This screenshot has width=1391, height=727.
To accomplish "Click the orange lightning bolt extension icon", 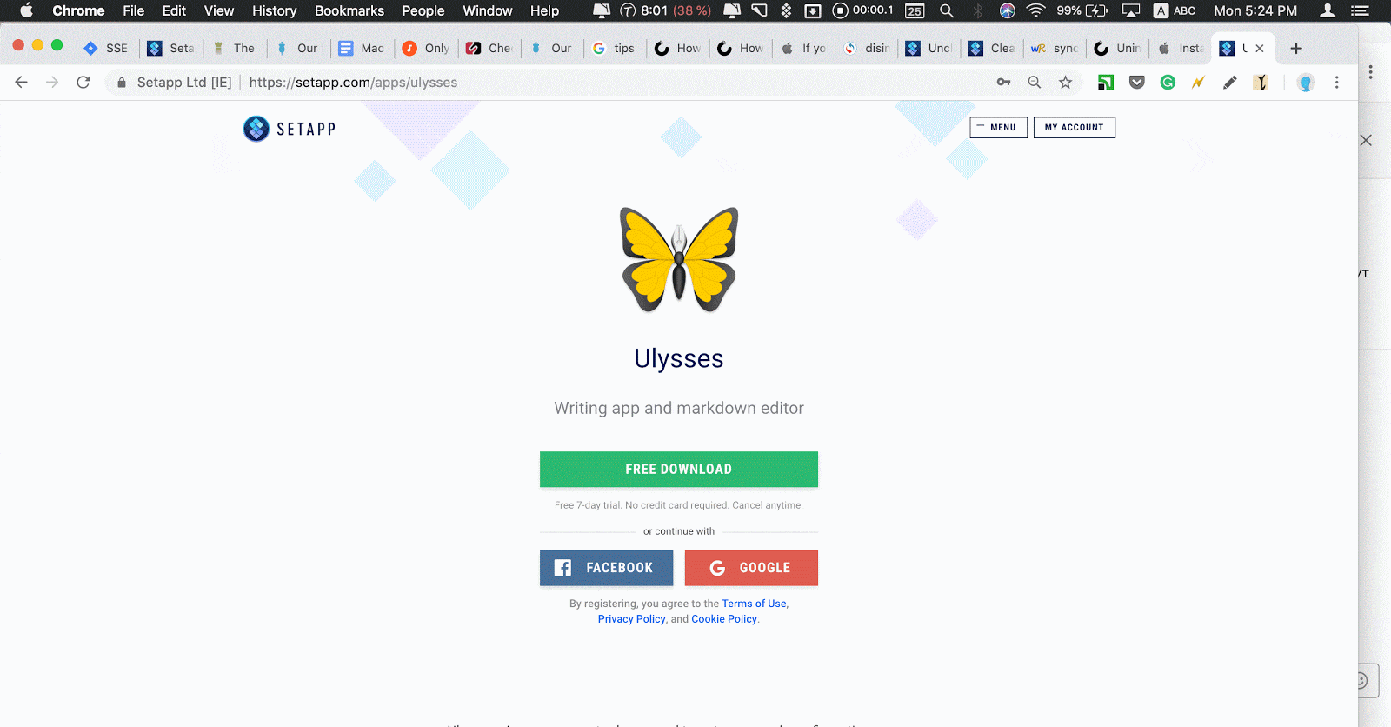I will 1198,83.
